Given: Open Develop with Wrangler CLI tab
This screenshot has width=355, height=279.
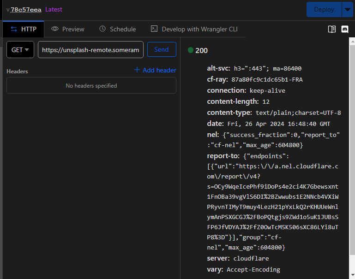Looking at the screenshot, I should tap(194, 29).
